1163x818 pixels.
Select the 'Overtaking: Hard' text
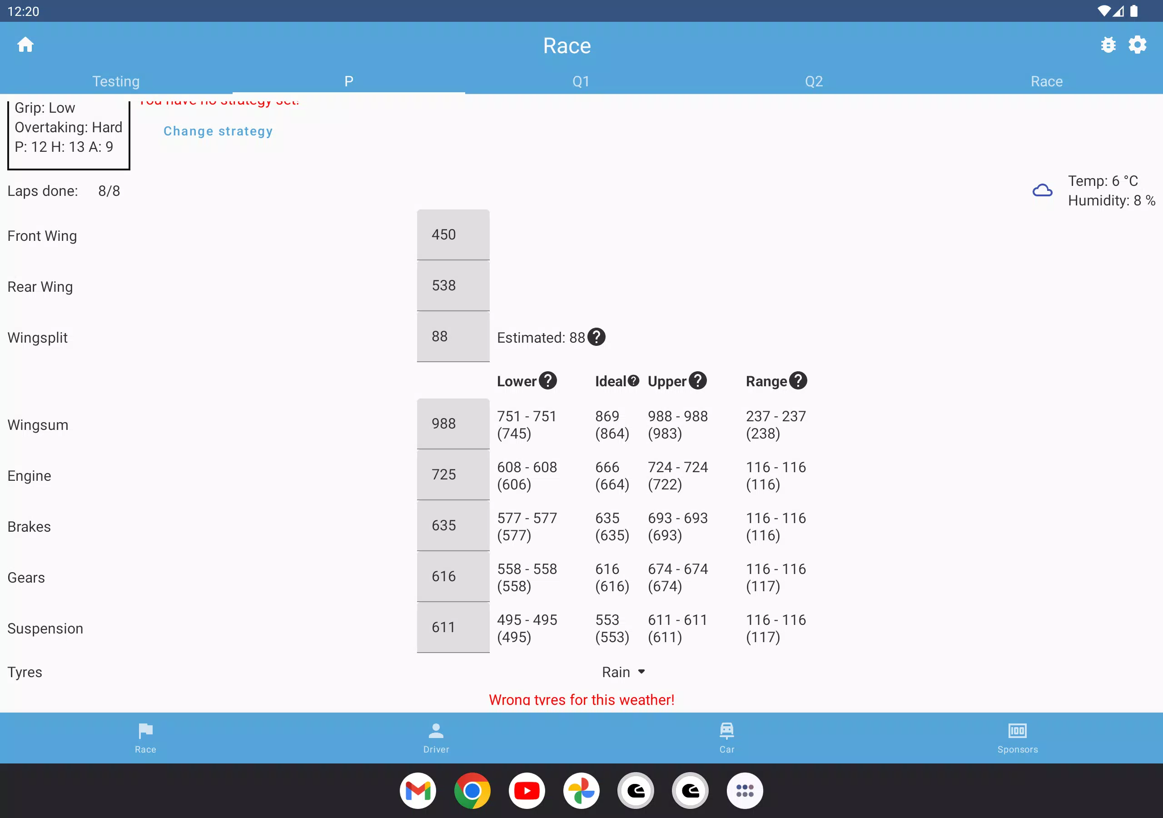tap(69, 127)
